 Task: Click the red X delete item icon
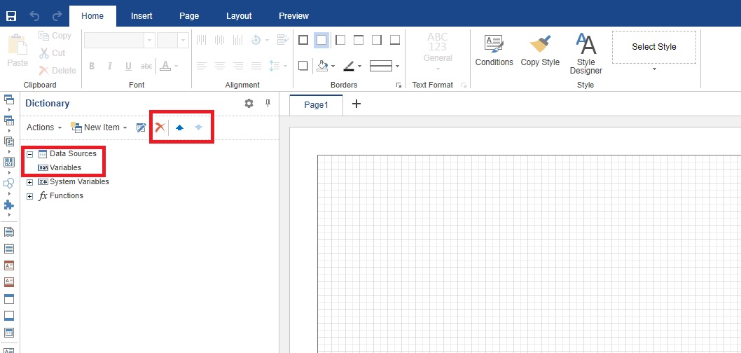tap(160, 127)
